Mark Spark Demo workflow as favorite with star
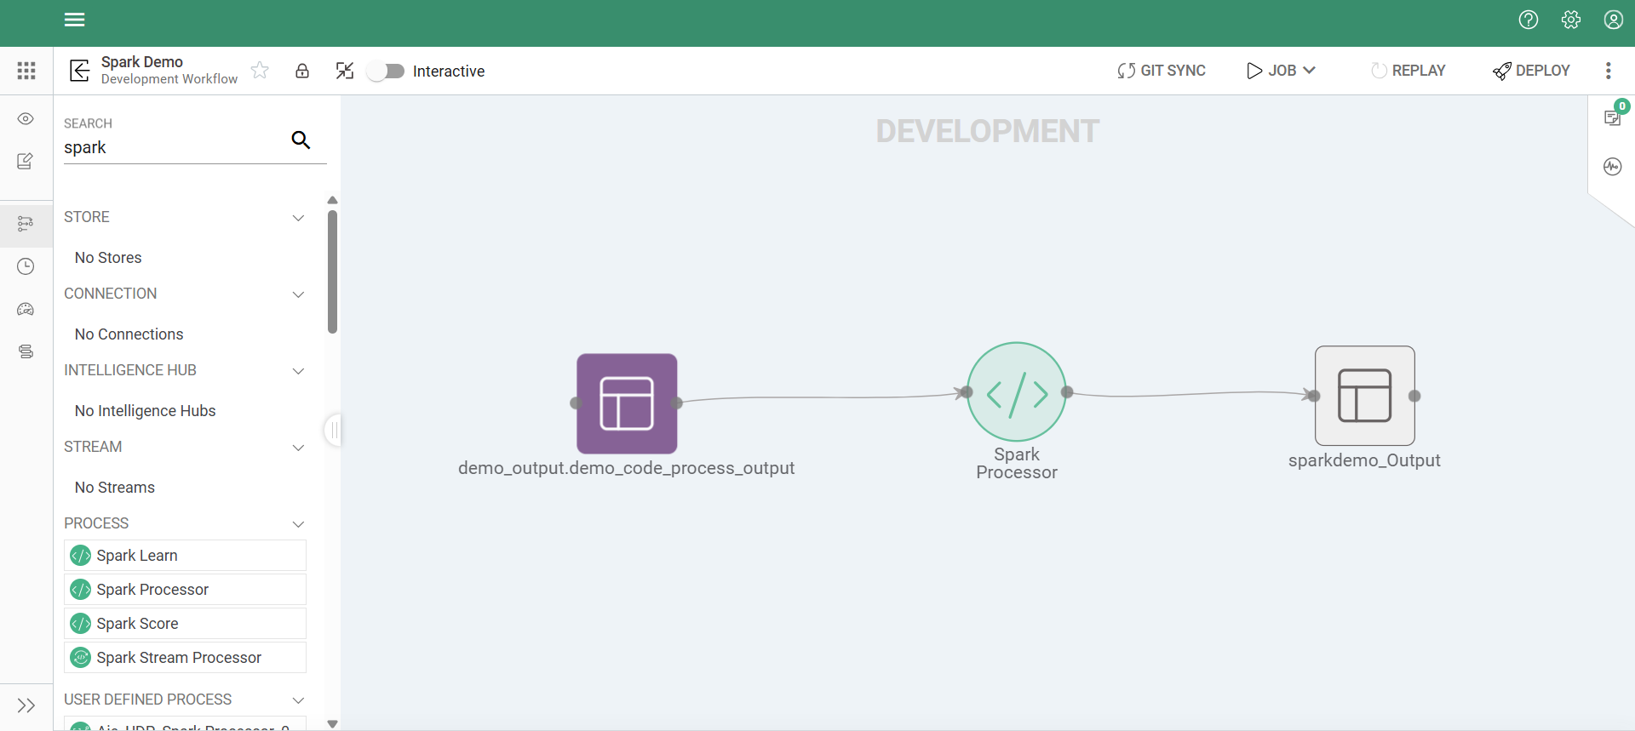 click(260, 71)
